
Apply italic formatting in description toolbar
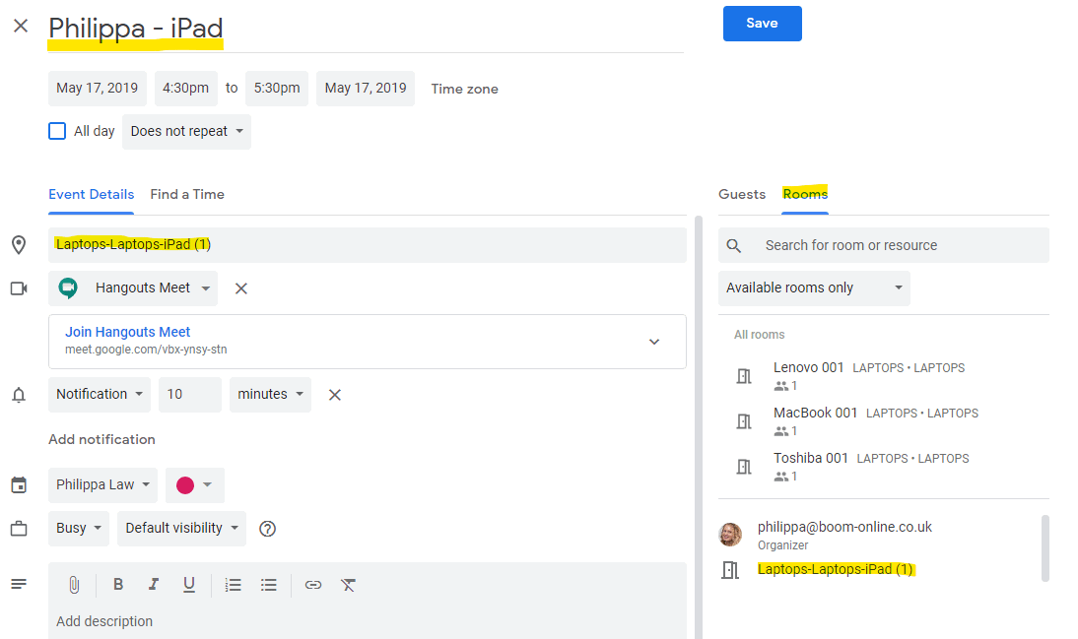coord(154,584)
